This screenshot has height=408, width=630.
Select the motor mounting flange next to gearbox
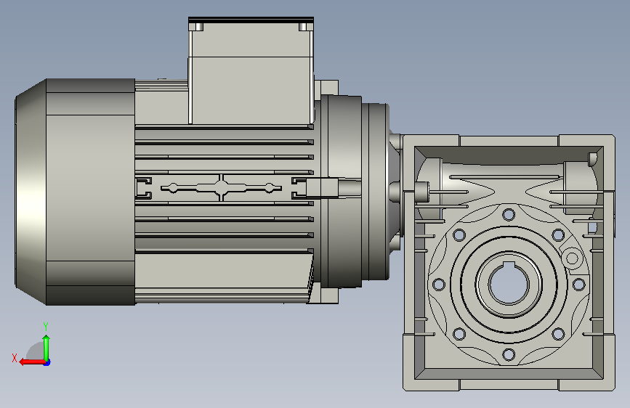[x=375, y=192]
